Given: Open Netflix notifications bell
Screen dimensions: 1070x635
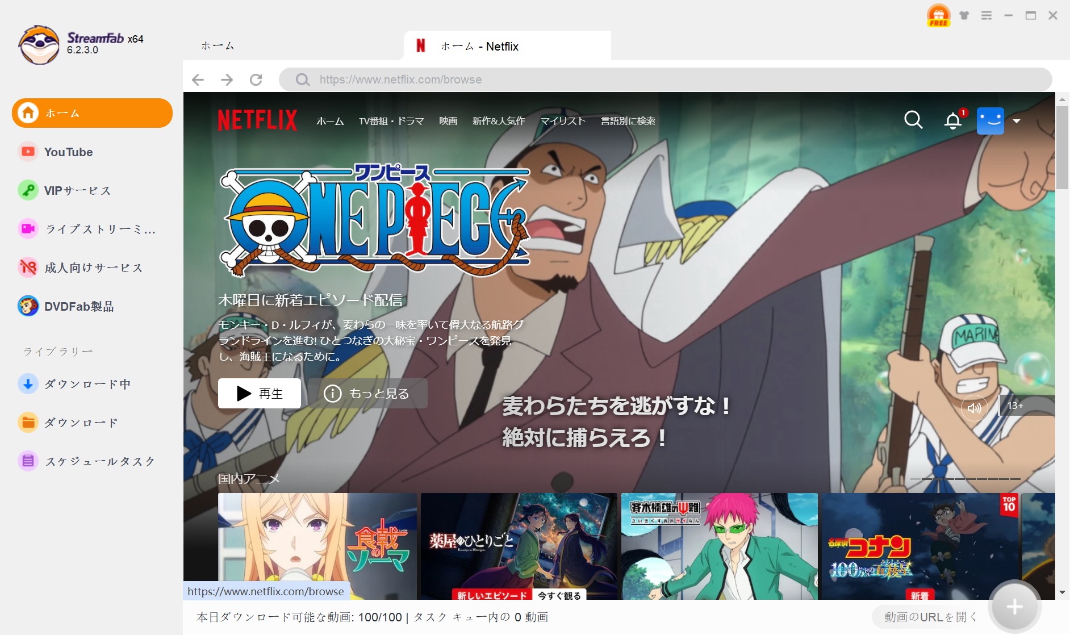Looking at the screenshot, I should pyautogui.click(x=953, y=120).
